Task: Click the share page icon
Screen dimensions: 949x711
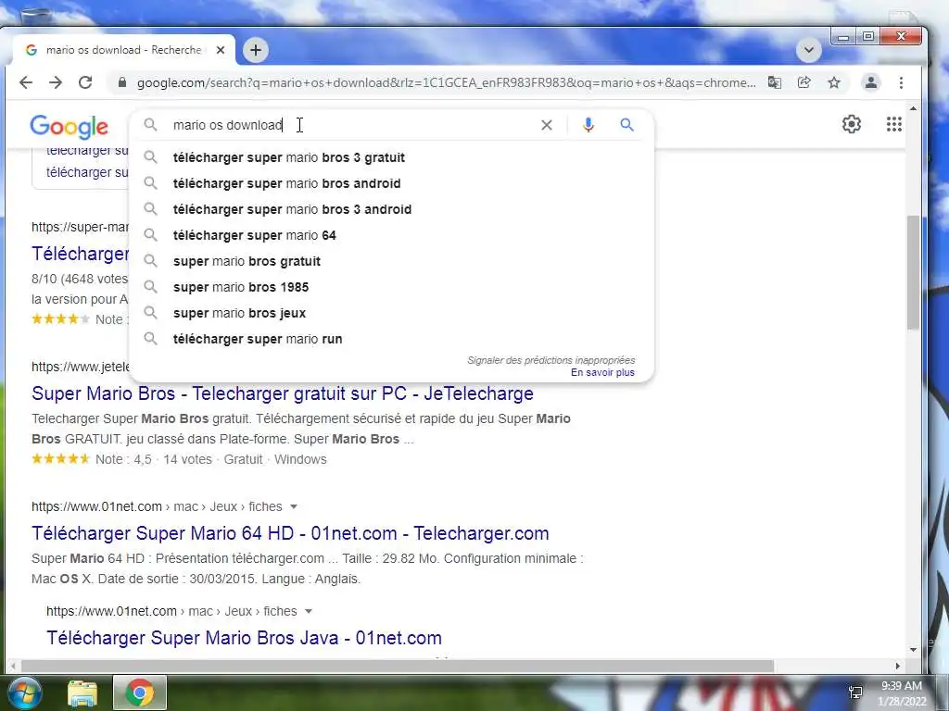Action: tap(804, 82)
